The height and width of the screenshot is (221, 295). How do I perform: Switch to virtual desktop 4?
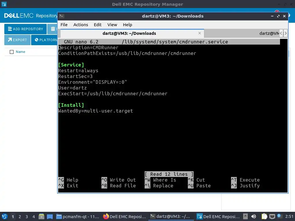(34, 217)
